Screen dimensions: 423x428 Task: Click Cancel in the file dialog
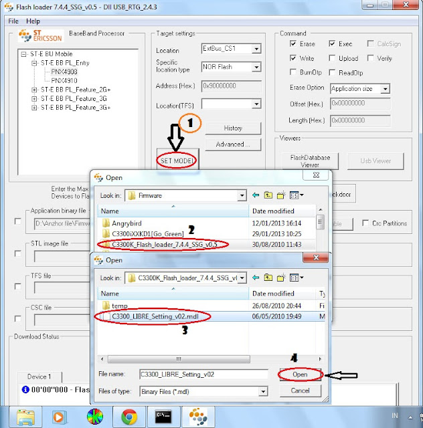point(301,391)
